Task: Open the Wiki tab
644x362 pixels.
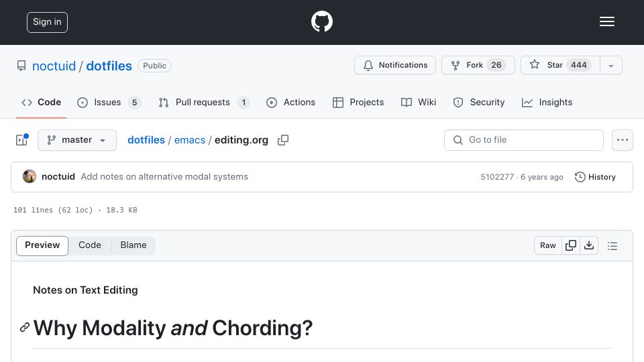Action: (x=419, y=102)
